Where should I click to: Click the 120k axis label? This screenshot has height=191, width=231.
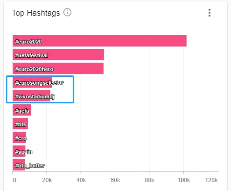[x=211, y=180]
